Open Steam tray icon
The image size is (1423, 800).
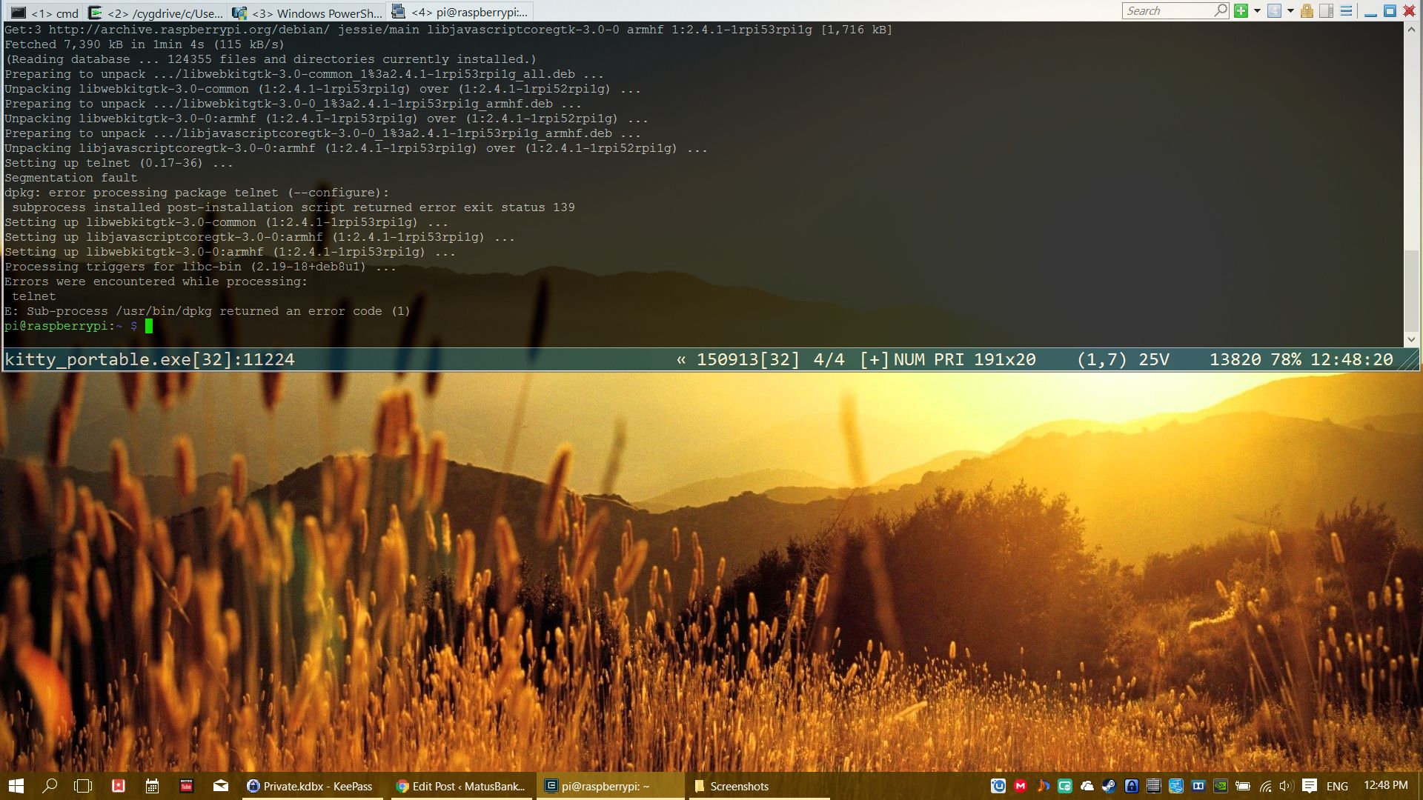pos(1109,786)
